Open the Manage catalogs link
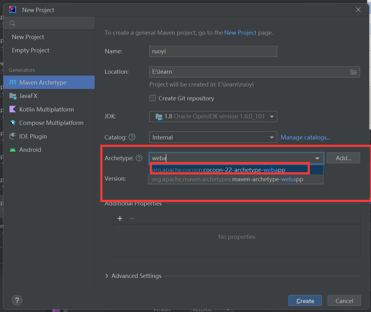The image size is (371, 312). pos(305,137)
